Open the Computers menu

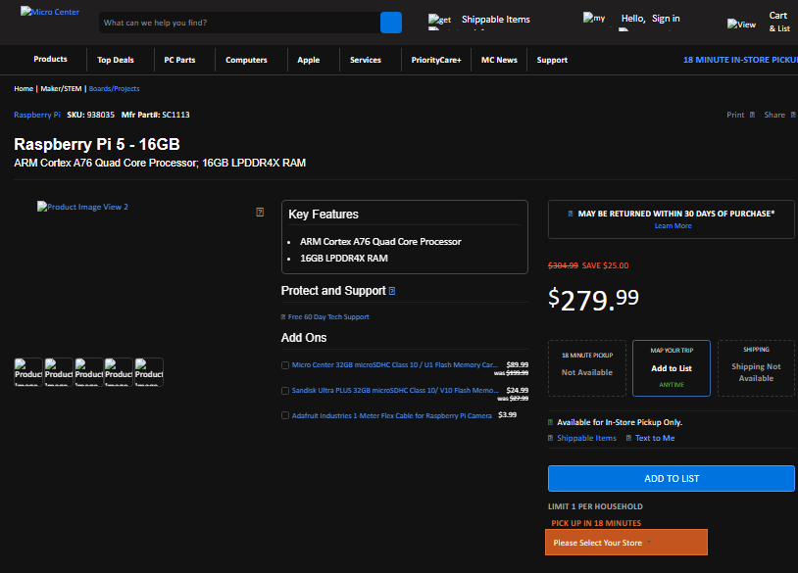[246, 60]
